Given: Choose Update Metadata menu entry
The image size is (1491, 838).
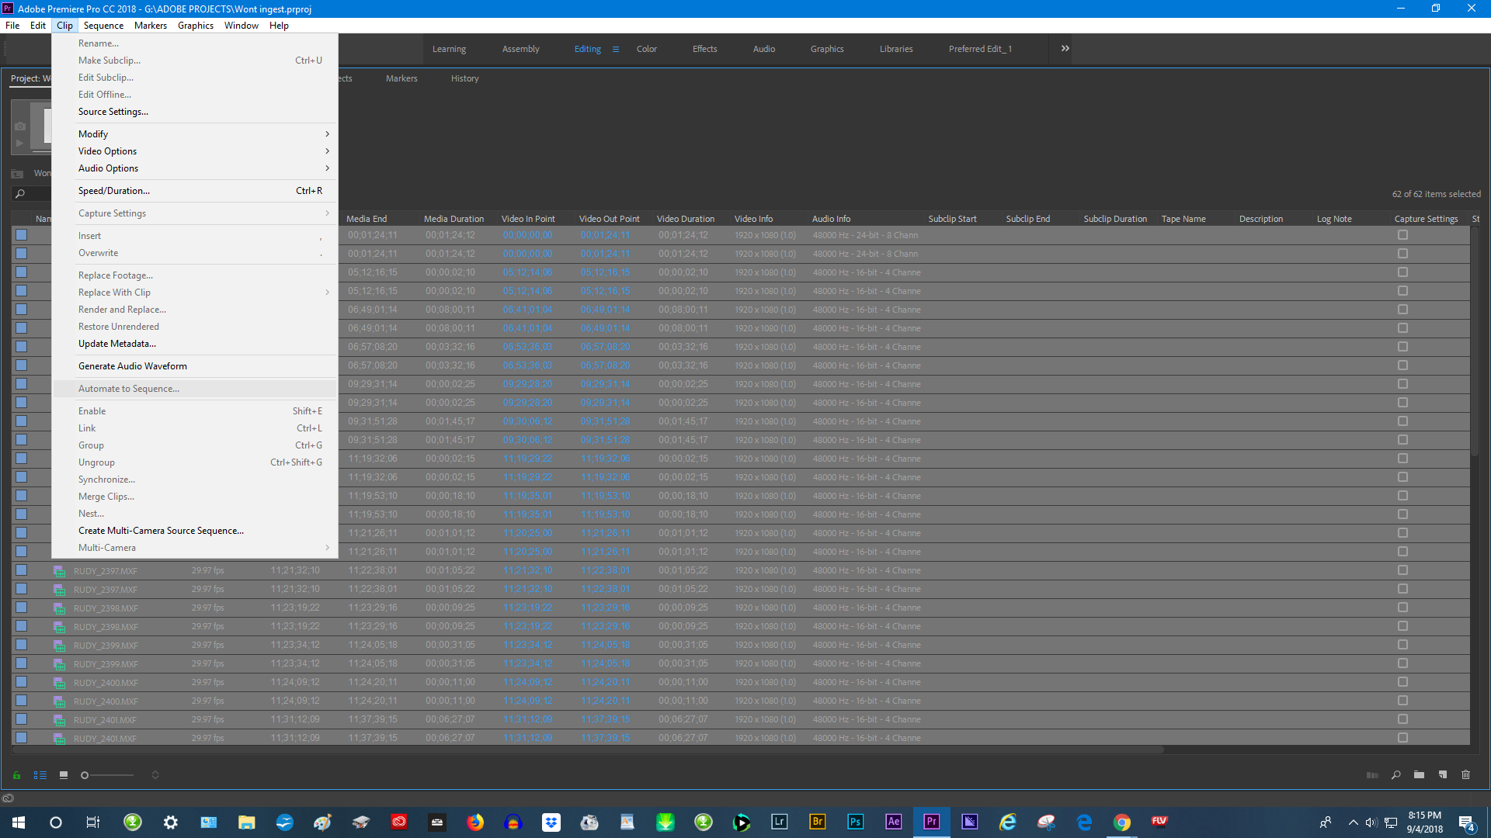Looking at the screenshot, I should (195, 344).
